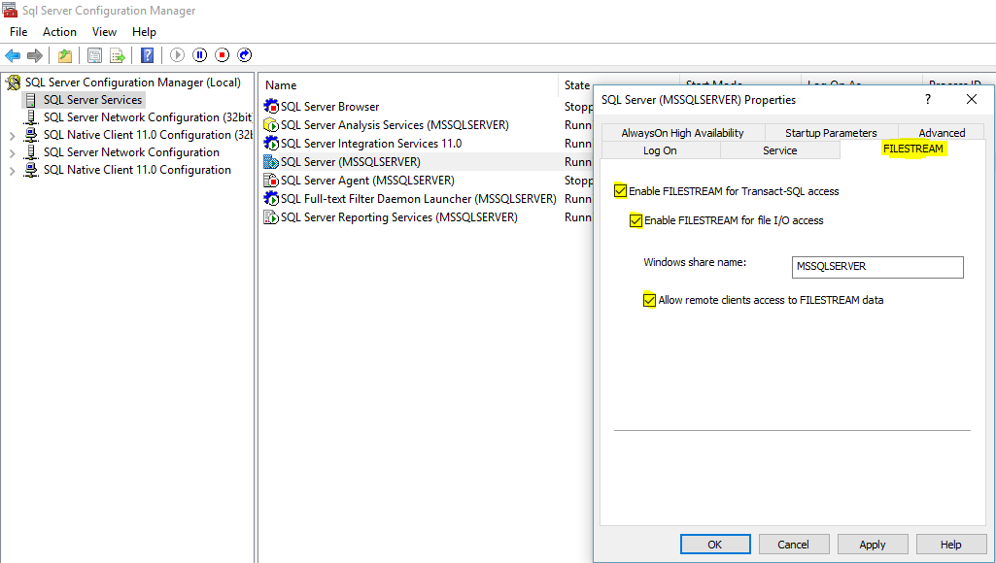
Task: Click the Properties toolbar icon
Action: coord(94,55)
